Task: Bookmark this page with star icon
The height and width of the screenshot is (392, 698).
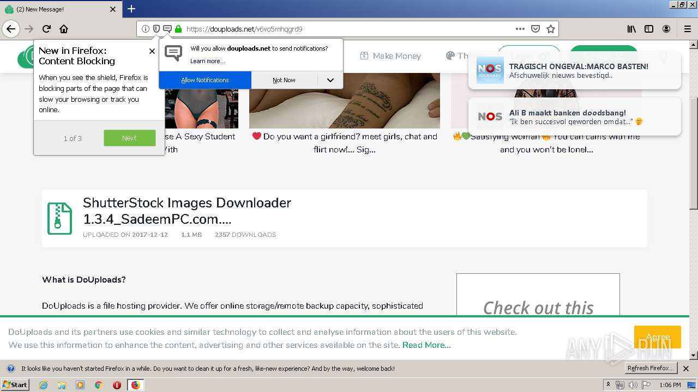Action: coord(551,29)
